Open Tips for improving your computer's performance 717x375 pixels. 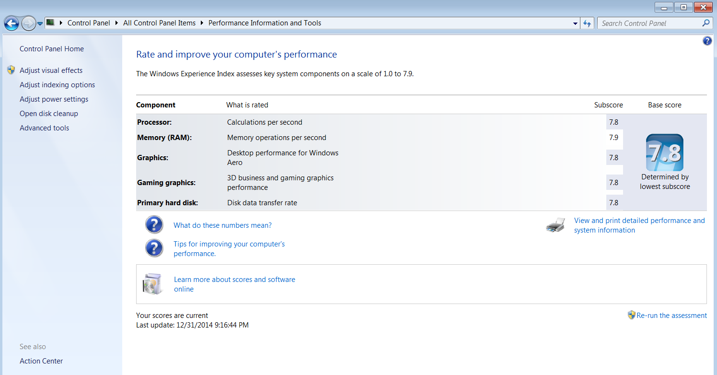click(x=229, y=249)
